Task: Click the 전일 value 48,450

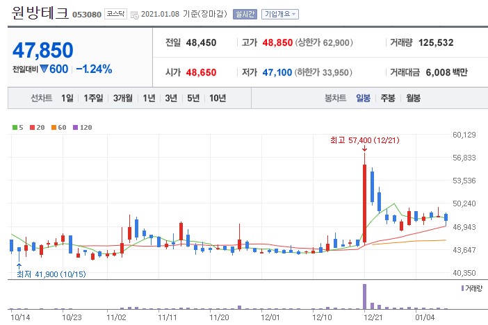Action: [x=201, y=42]
